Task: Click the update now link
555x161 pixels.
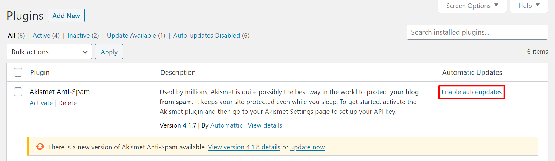Action: 307,147
